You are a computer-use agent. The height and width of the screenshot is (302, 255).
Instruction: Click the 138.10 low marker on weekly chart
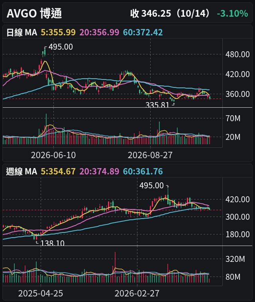click(52, 243)
